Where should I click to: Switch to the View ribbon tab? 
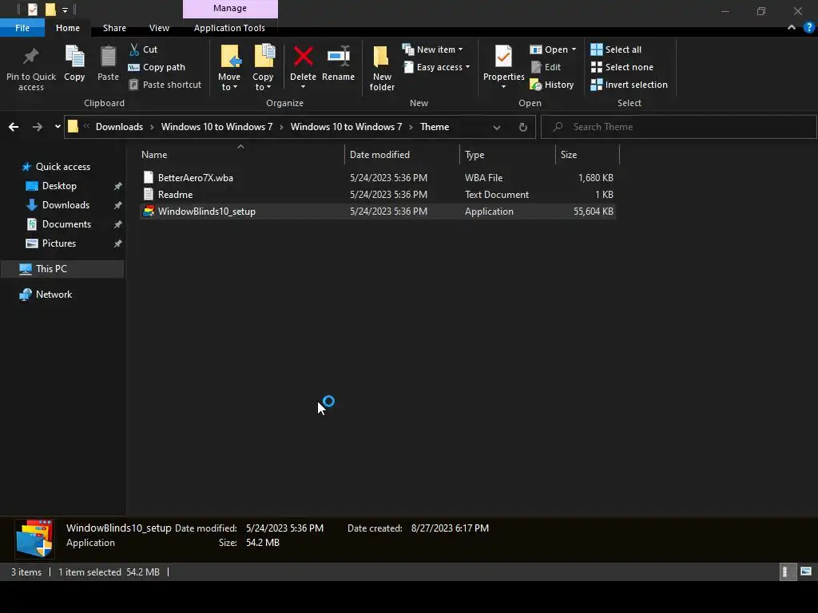click(159, 28)
